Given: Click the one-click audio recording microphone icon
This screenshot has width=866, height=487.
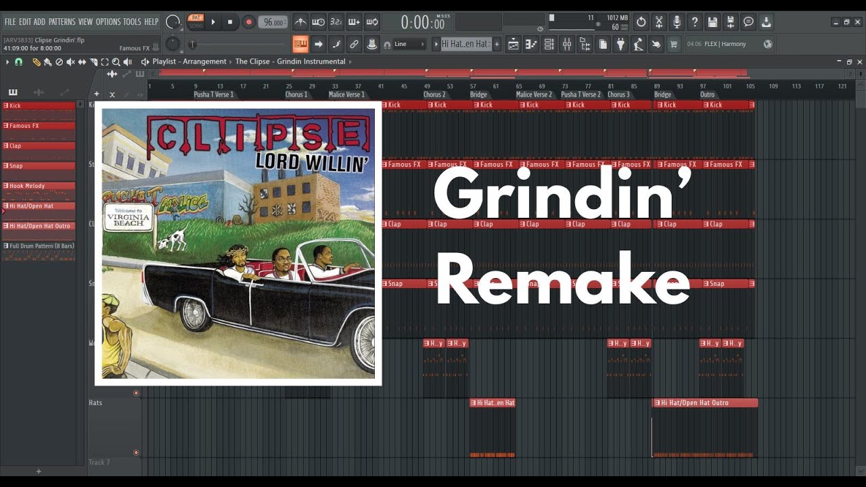Looking at the screenshot, I should (677, 22).
